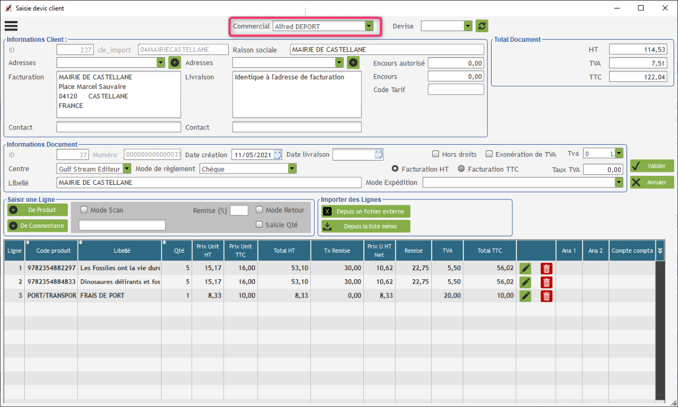Image resolution: width=678 pixels, height=407 pixels.
Task: Enable the Mode Retour checkbox
Action: pos(259,210)
